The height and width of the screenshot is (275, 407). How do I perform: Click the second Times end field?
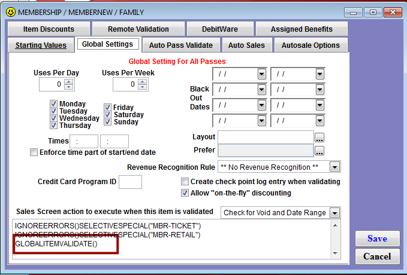point(114,141)
